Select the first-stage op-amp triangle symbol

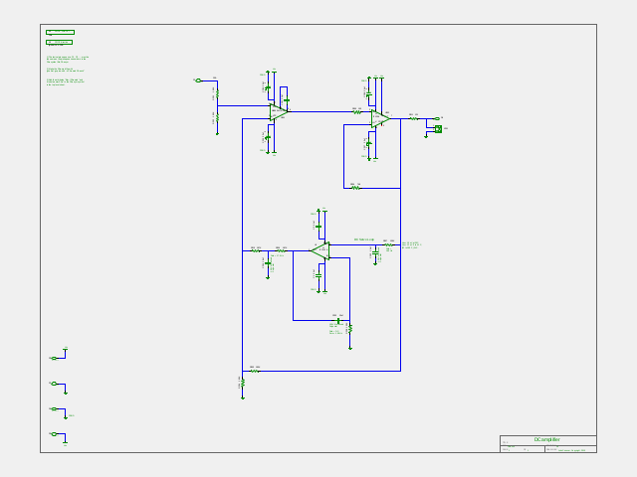pyautogui.click(x=279, y=112)
